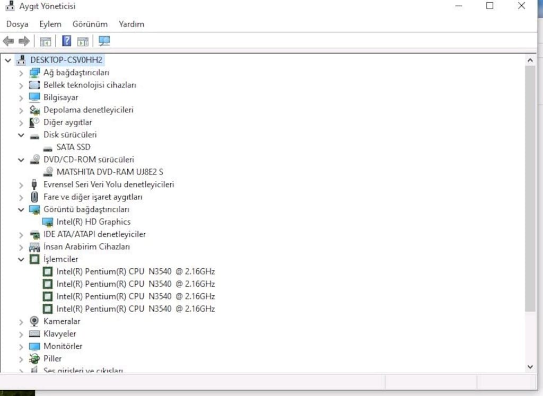Click the DVD/CD-ROM sürücüleri disc icon
This screenshot has width=543, height=396.
pos(34,160)
